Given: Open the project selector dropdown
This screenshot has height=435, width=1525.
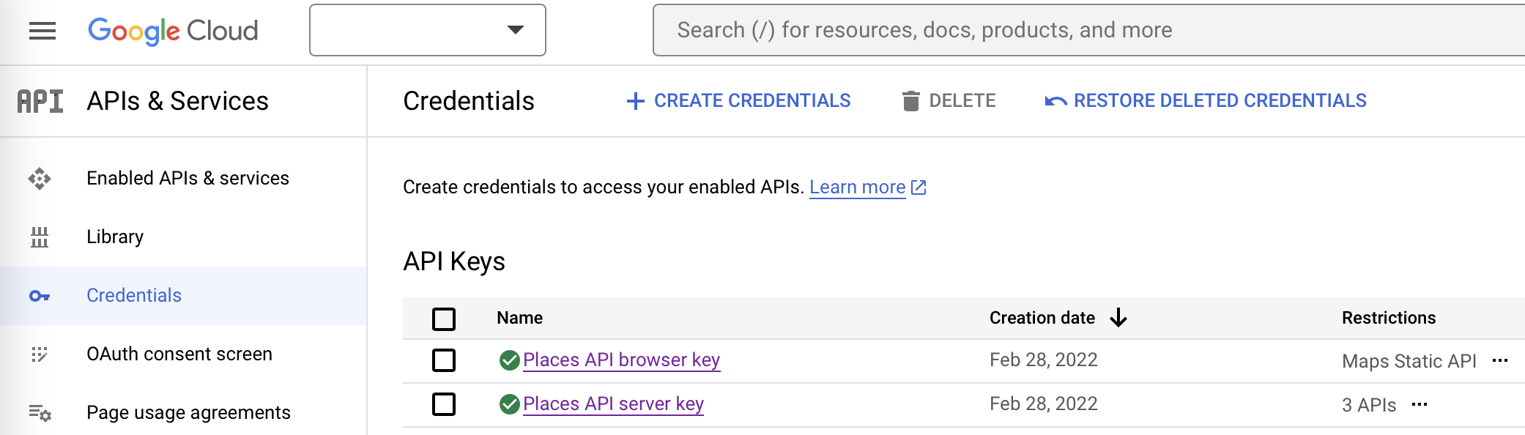Looking at the screenshot, I should click(427, 30).
